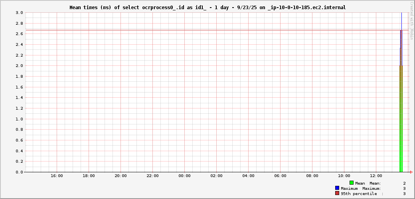Click the 3.0 y-axis label

[x=19, y=12]
